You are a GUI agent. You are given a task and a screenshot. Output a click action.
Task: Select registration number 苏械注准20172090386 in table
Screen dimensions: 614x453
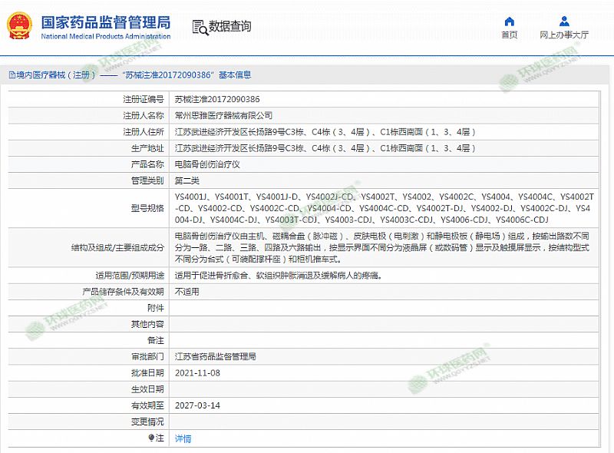click(x=217, y=99)
